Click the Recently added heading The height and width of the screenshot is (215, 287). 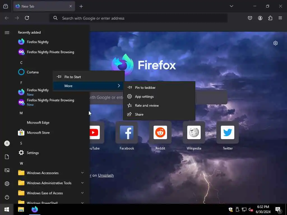(x=29, y=32)
